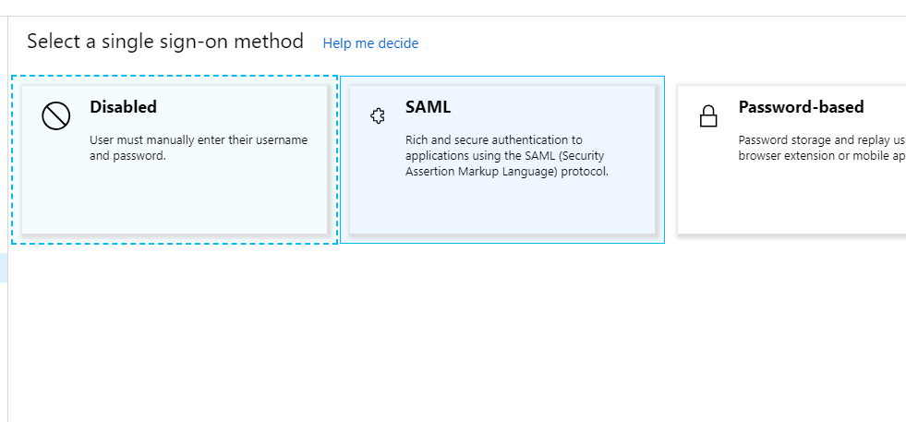Choose the SAML heading text
906x422 pixels.
point(428,107)
